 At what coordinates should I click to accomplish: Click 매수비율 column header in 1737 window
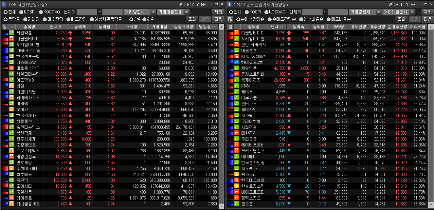click(x=417, y=27)
